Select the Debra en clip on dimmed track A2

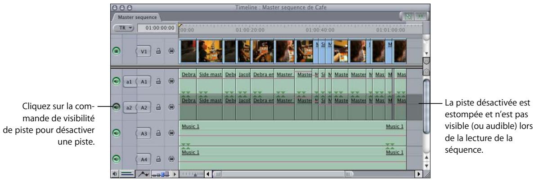263,107
